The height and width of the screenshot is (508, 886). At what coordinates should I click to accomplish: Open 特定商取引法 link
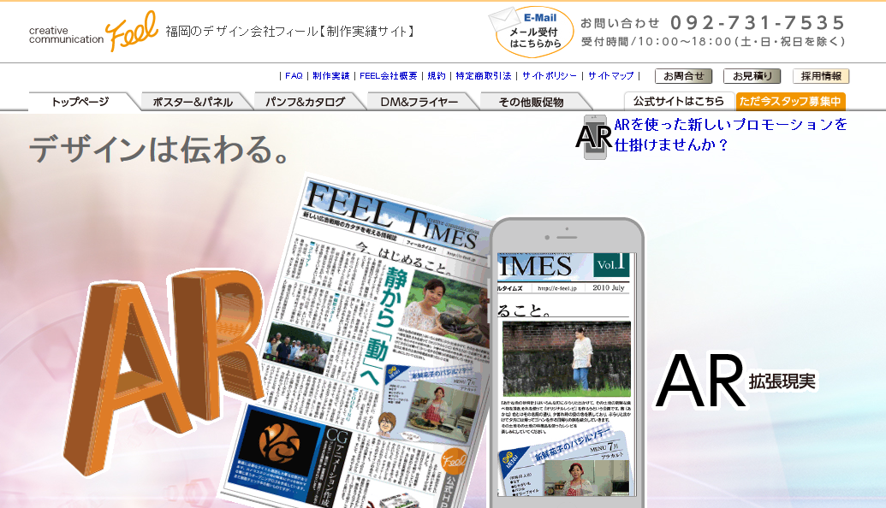point(483,75)
